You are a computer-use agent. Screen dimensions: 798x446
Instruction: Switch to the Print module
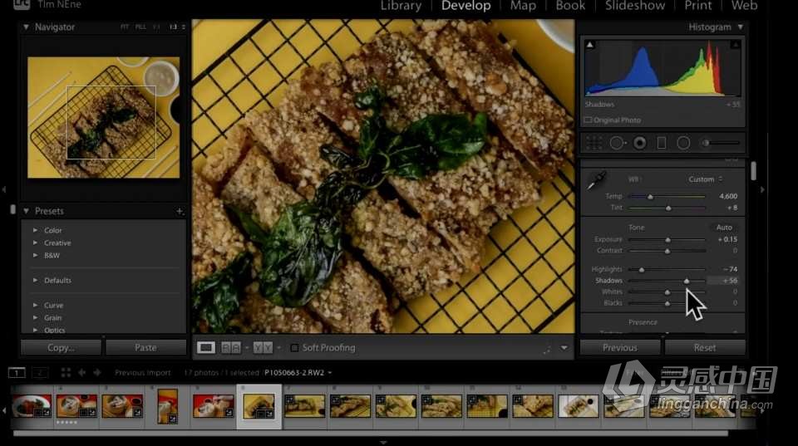[698, 6]
